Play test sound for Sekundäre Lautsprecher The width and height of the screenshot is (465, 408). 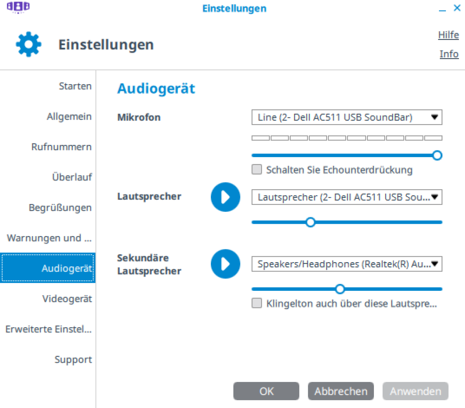(225, 264)
